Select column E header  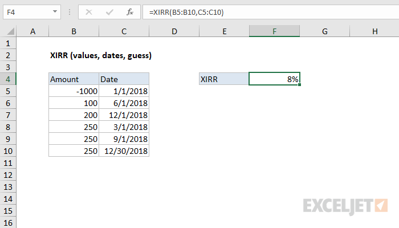click(224, 31)
